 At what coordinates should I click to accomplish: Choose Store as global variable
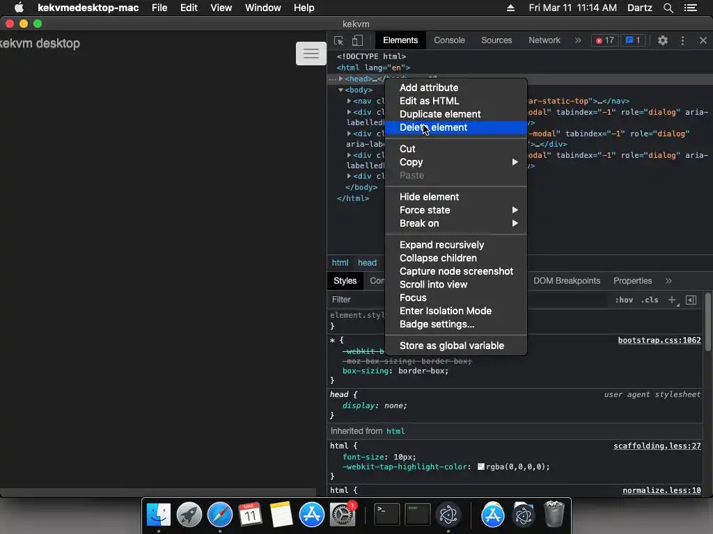click(456, 346)
